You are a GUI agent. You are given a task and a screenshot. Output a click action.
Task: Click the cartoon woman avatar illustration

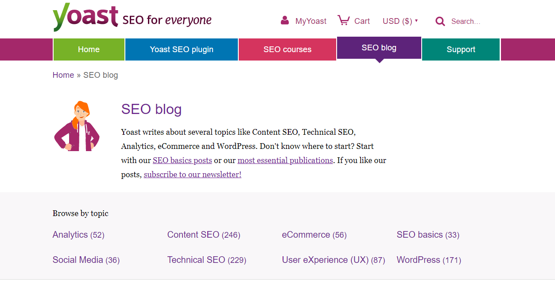tap(77, 127)
